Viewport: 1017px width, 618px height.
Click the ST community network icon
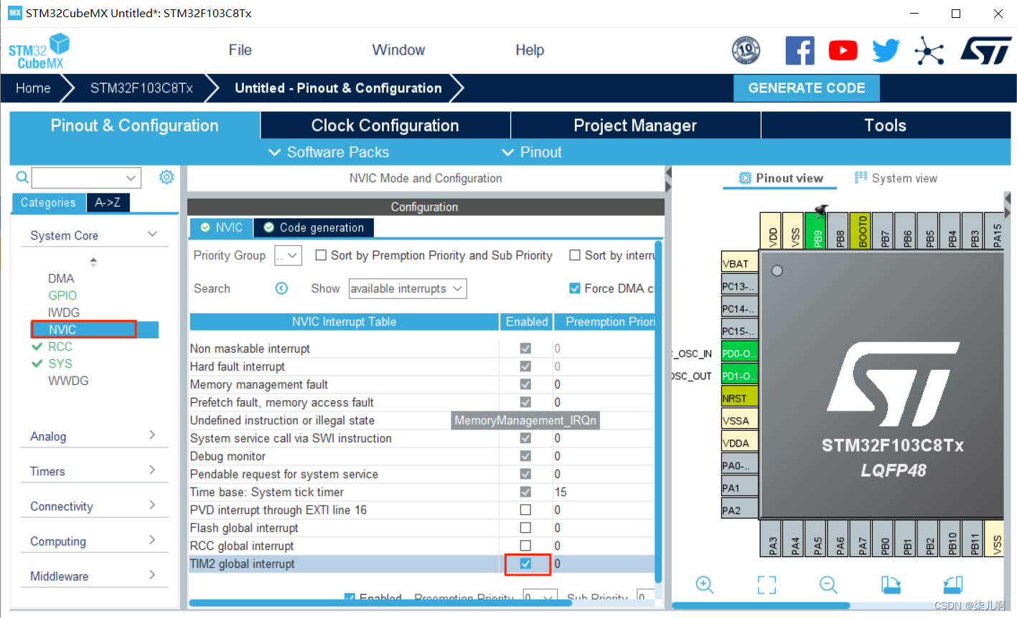click(929, 51)
